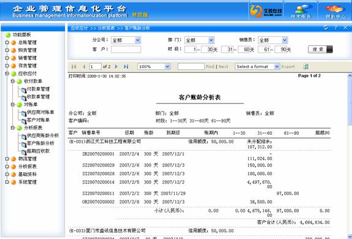The width and height of the screenshot is (352, 239).
Task: Click the 久恒在线 logo
Action: click(266, 11)
